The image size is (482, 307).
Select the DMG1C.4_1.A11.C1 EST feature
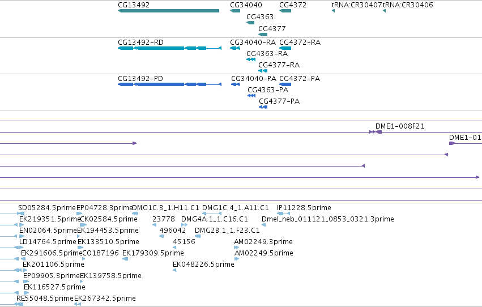[x=212, y=214]
